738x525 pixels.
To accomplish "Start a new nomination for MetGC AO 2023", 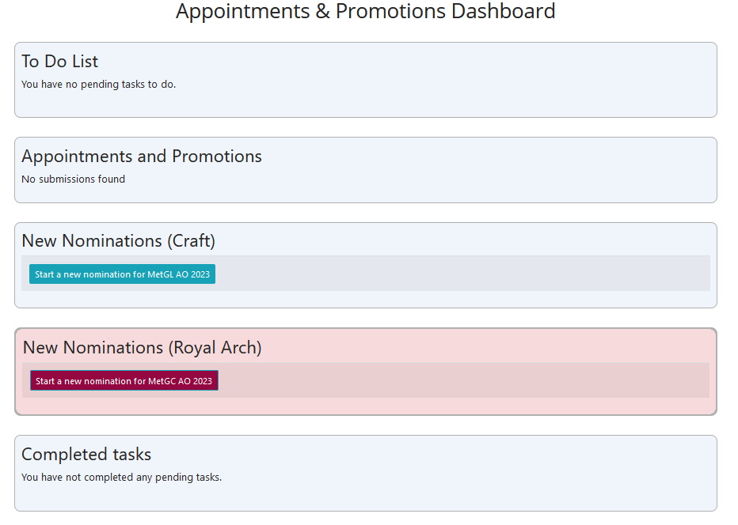I will point(124,381).
